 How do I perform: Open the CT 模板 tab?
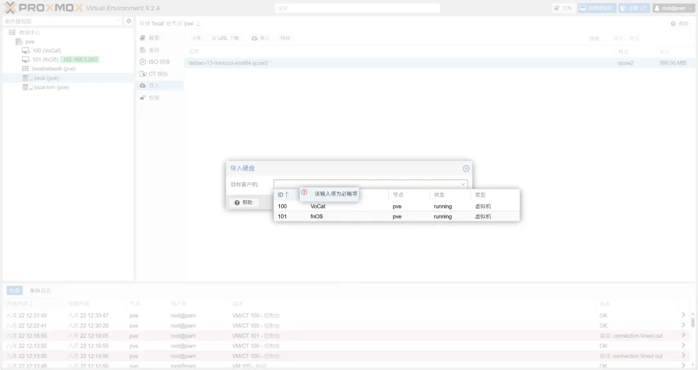160,74
